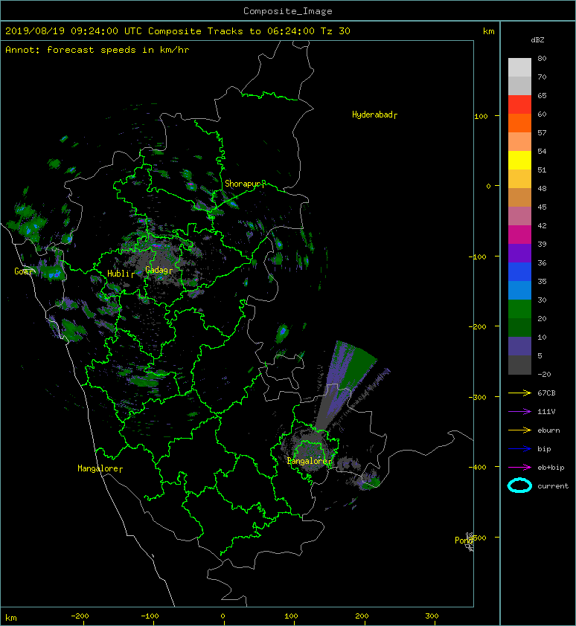
Task: Click the dBZ legend heading
Action: pyautogui.click(x=537, y=40)
